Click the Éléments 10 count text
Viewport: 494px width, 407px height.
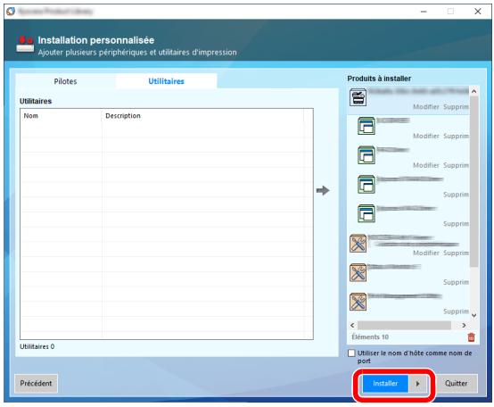[370, 337]
